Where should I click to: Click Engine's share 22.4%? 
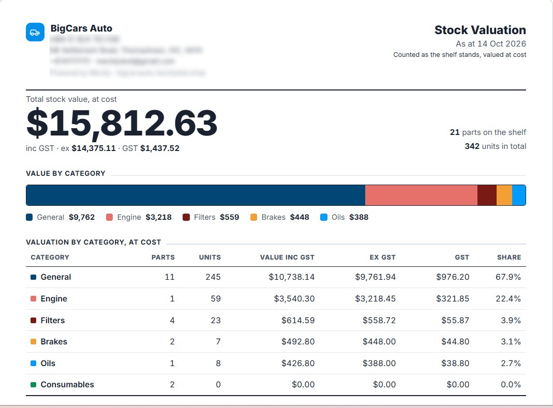(x=508, y=299)
